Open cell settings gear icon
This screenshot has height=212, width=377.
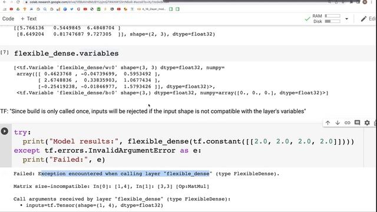pos(367,123)
